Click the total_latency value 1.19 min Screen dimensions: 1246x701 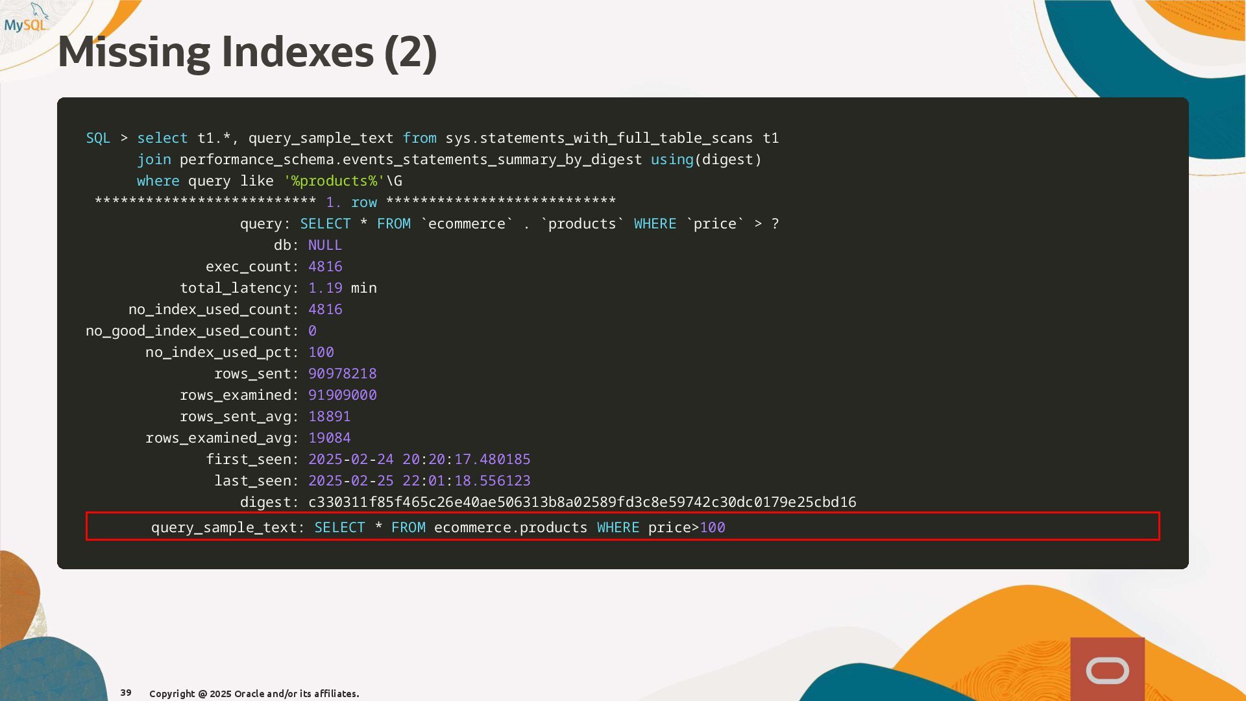click(343, 288)
